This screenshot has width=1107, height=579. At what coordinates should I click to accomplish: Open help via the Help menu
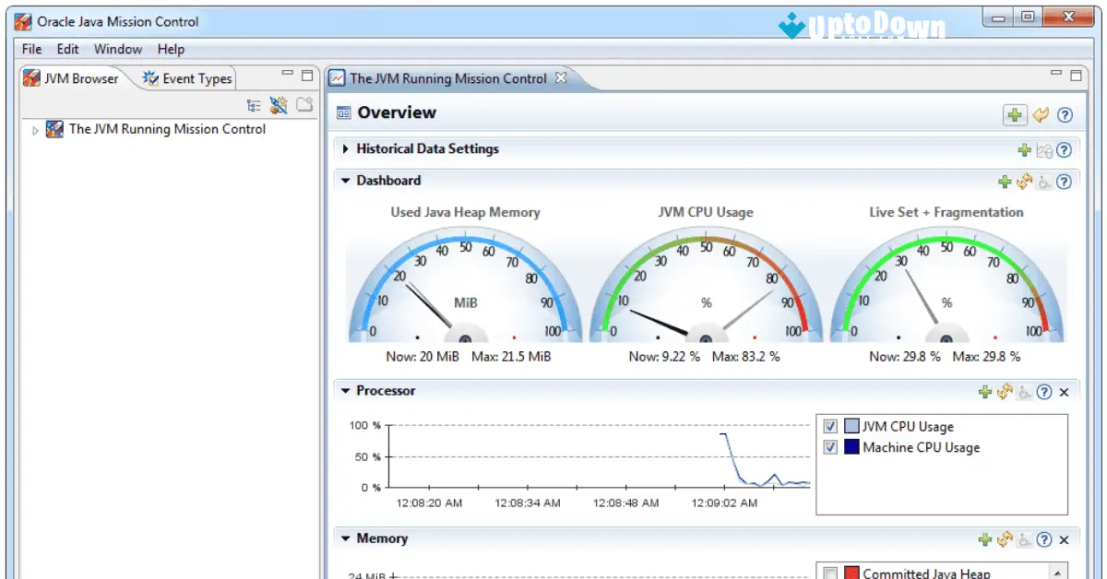pos(170,49)
